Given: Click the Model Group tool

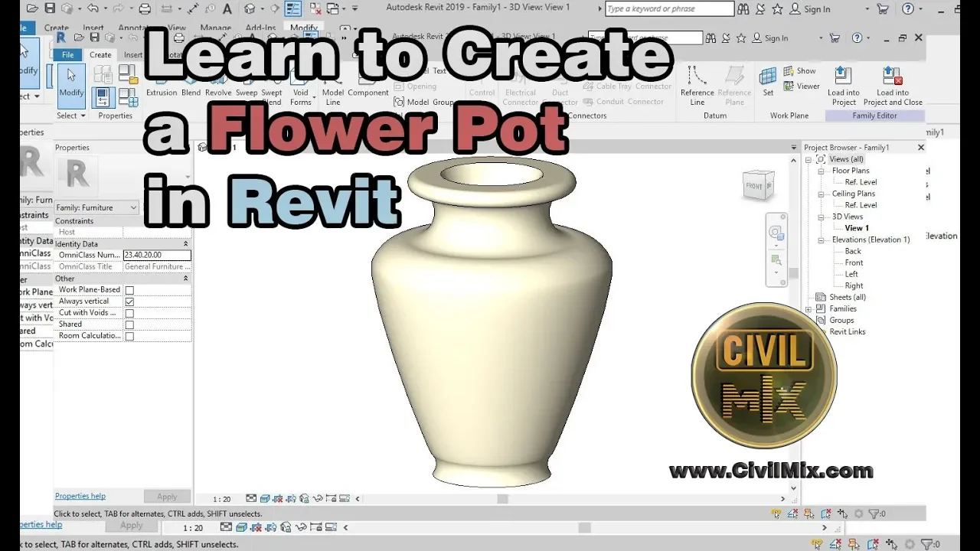Looking at the screenshot, I should click(423, 102).
